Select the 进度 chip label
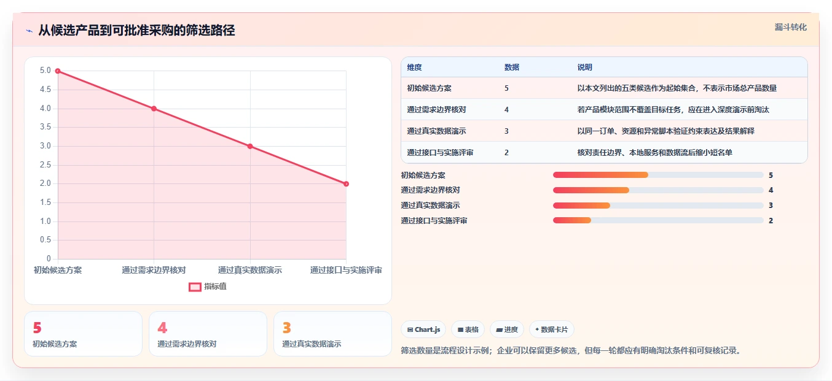 click(511, 329)
